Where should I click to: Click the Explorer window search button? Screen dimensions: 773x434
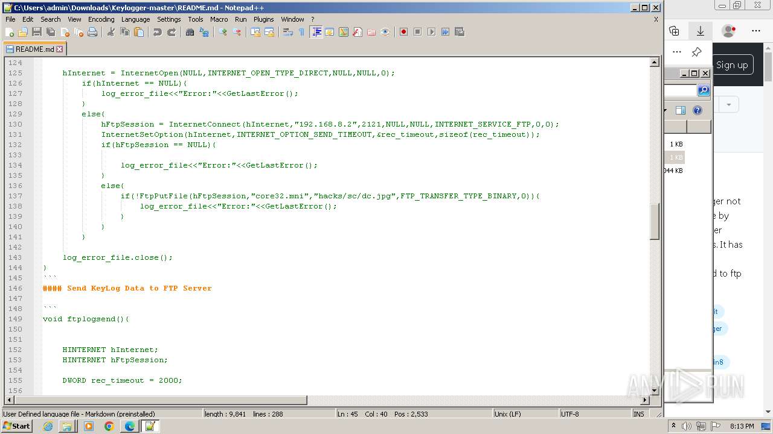click(704, 90)
